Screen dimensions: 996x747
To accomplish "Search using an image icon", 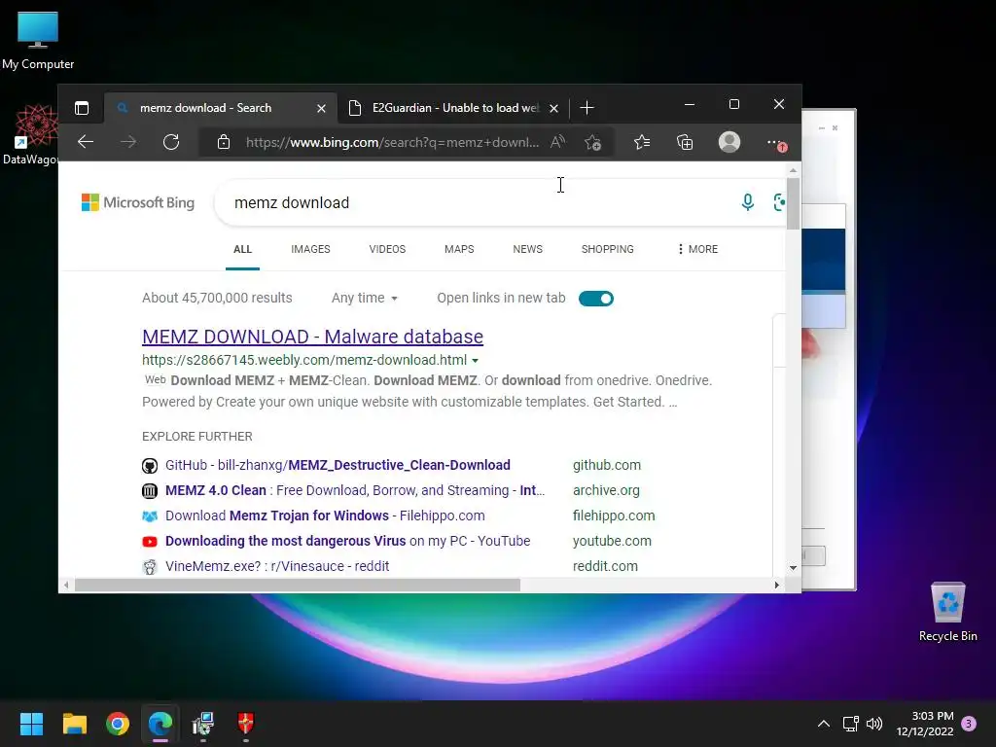I will click(779, 202).
